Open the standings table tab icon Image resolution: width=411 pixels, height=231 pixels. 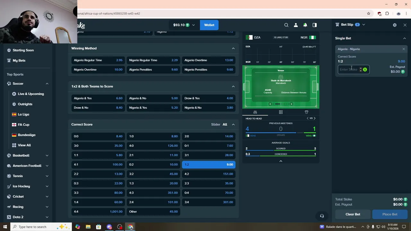[x=281, y=112]
